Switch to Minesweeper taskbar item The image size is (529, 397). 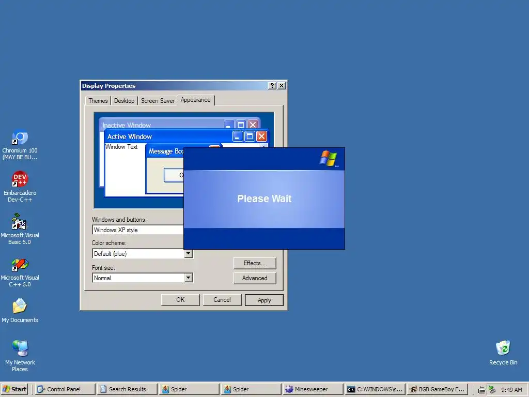(x=313, y=389)
